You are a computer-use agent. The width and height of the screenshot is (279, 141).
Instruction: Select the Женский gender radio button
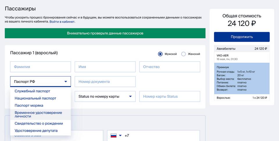[x=183, y=54]
